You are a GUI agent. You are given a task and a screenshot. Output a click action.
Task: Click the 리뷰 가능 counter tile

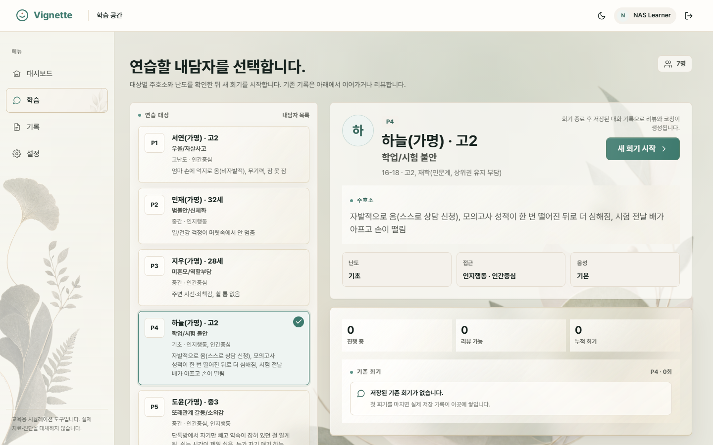[510, 335]
